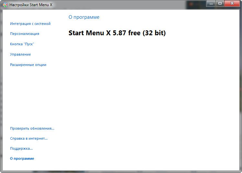Click the Start Menu X title bar icon
The height and width of the screenshot is (173, 242).
tap(5, 5)
